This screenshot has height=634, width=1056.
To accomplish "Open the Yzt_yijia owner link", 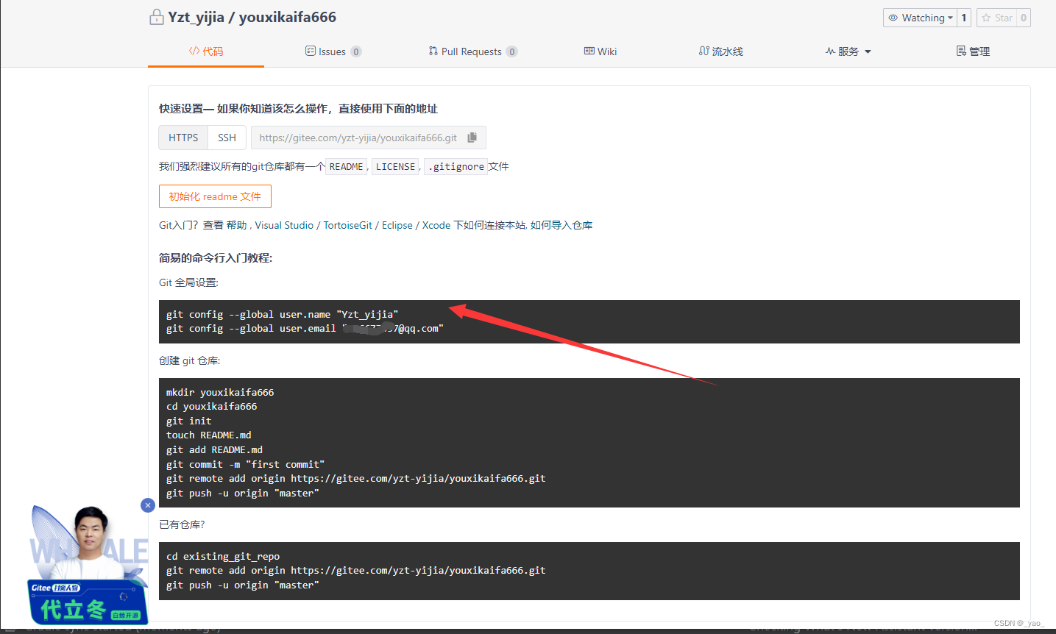I will [x=196, y=17].
